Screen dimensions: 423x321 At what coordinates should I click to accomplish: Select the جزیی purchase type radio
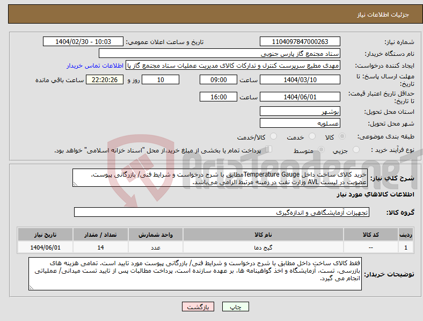[356, 150]
